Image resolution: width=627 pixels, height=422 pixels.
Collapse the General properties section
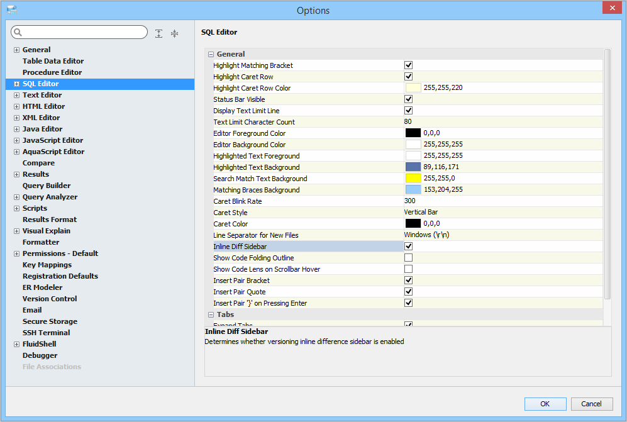(211, 54)
